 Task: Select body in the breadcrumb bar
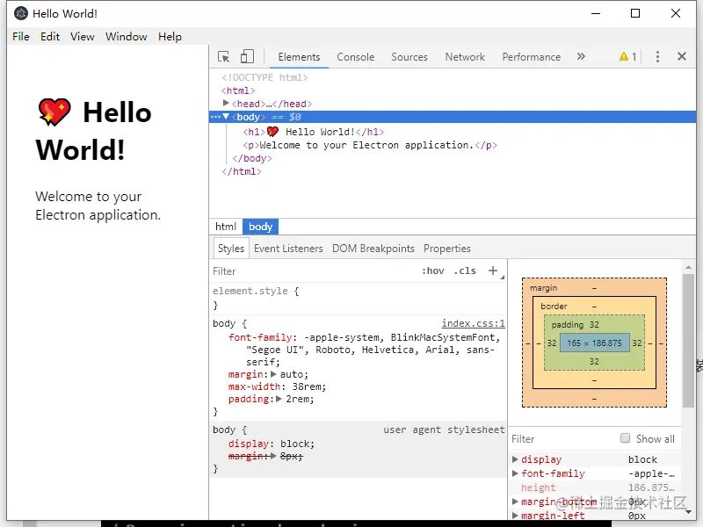tap(260, 227)
